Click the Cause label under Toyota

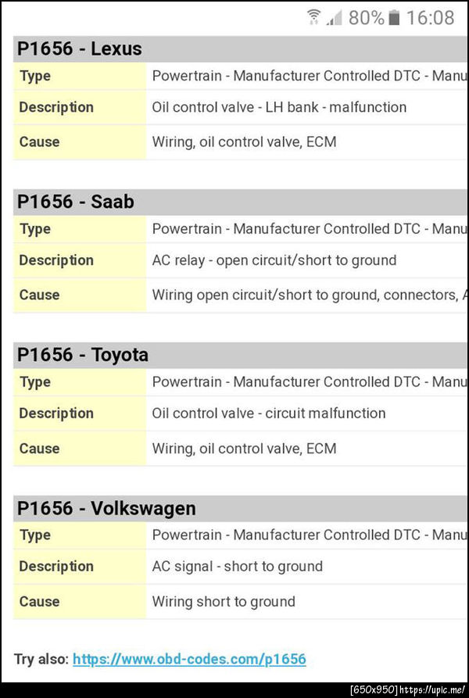pyautogui.click(x=39, y=448)
